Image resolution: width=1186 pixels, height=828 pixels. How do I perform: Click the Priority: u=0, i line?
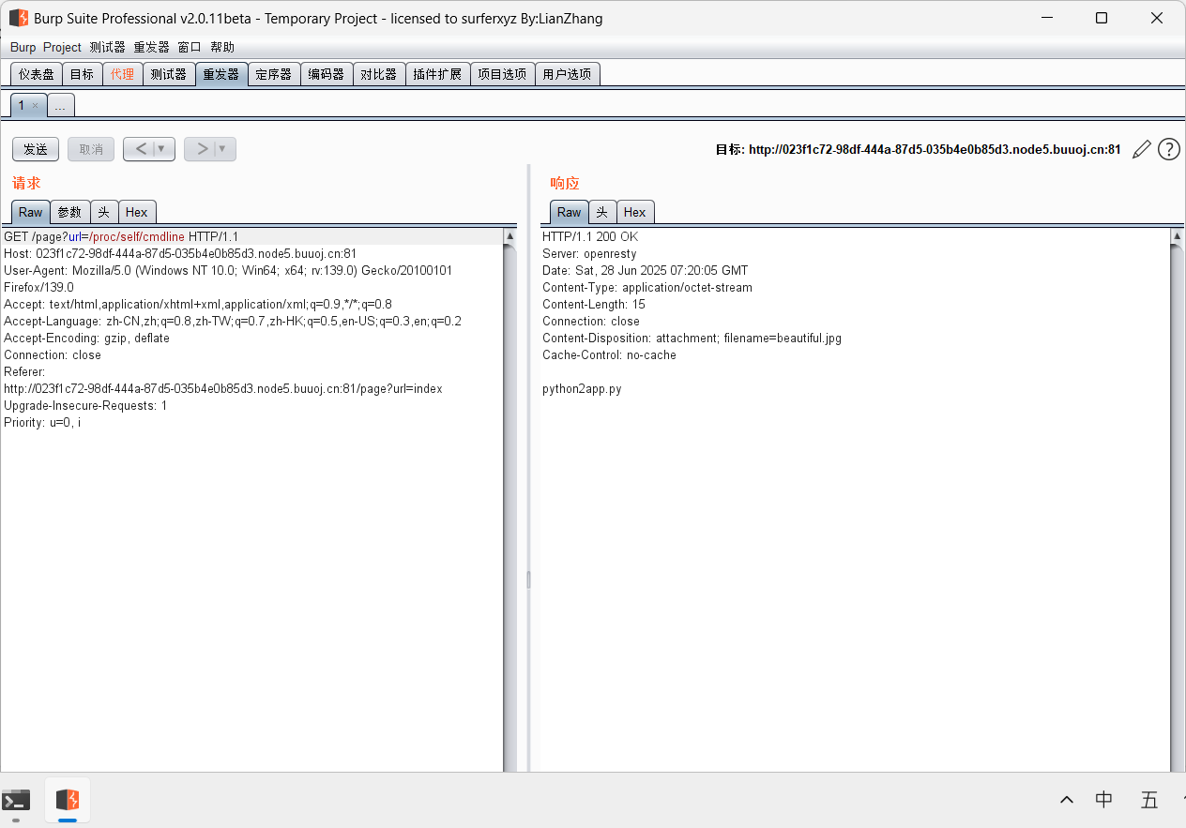(42, 422)
